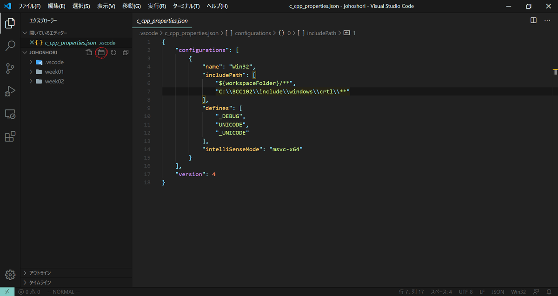558x296 pixels.
Task: Click the New Folder icon in JOHOSHORI
Action: tap(101, 52)
